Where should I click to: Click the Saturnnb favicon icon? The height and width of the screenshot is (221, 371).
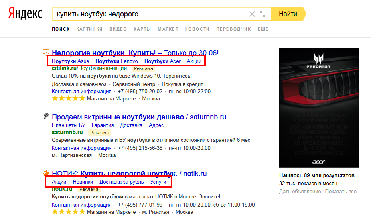tap(46, 117)
